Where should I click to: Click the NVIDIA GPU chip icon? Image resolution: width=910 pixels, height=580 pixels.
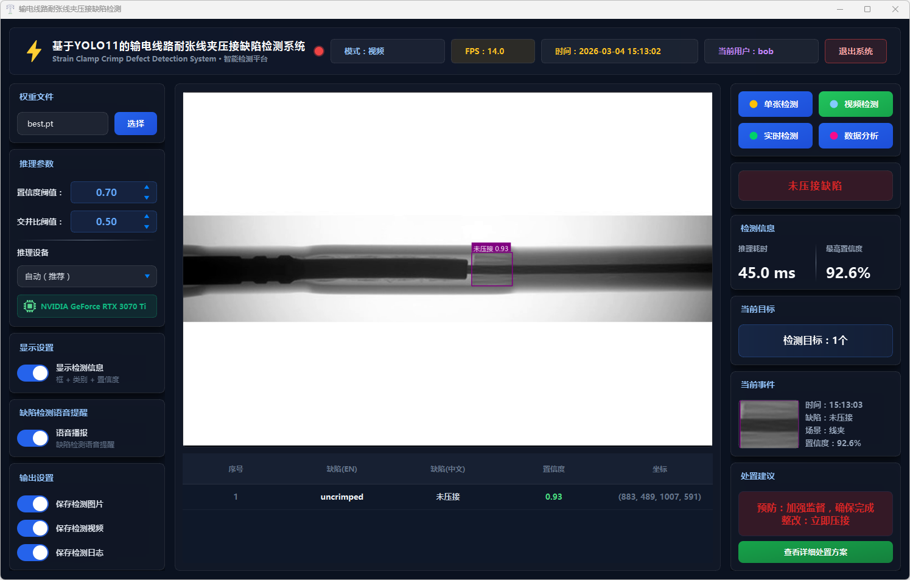(29, 306)
